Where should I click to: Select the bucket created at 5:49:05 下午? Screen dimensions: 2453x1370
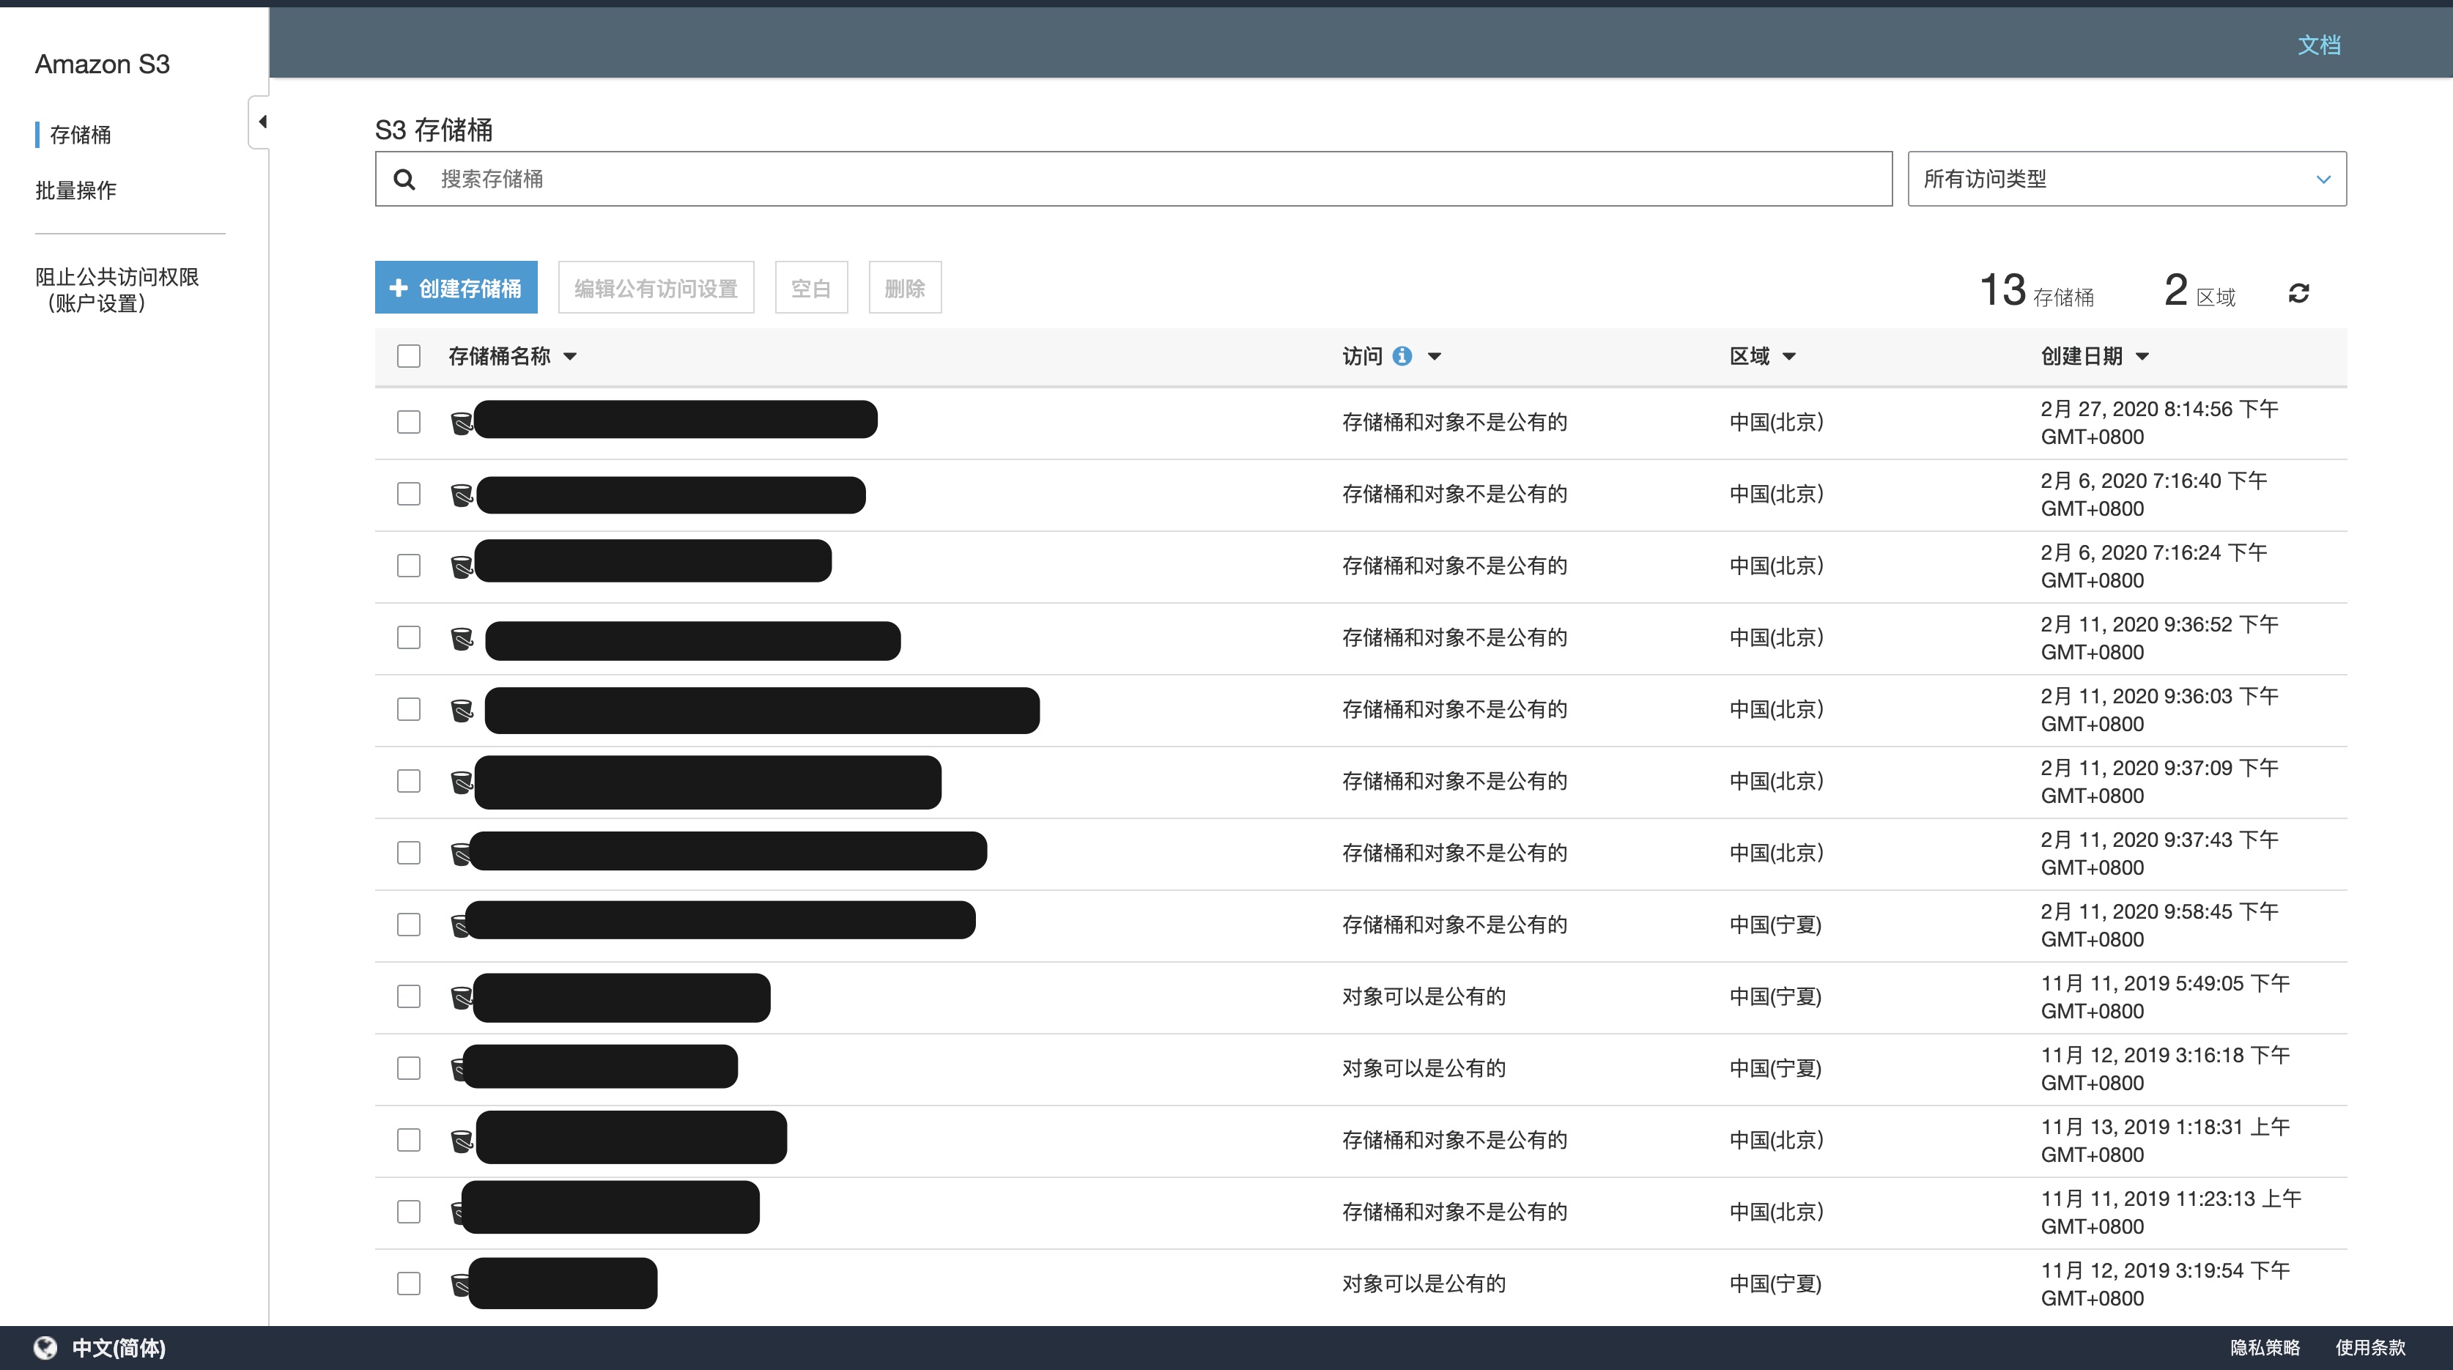(x=409, y=996)
